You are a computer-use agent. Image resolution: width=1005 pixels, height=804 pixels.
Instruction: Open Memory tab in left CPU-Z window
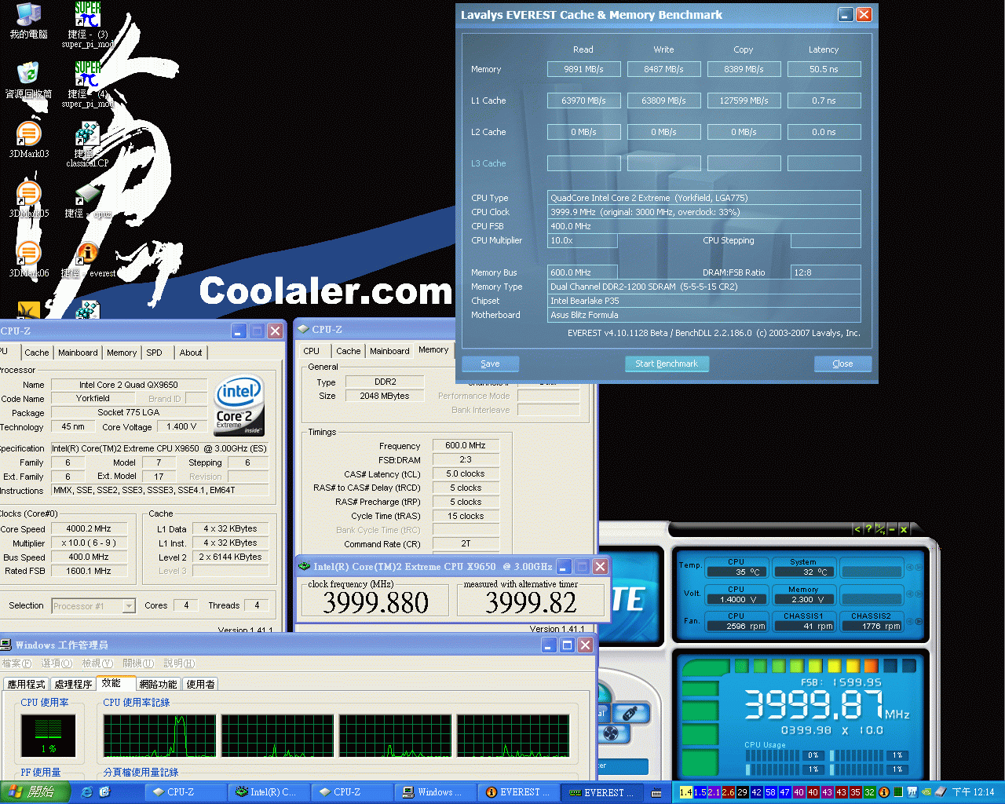tap(122, 353)
